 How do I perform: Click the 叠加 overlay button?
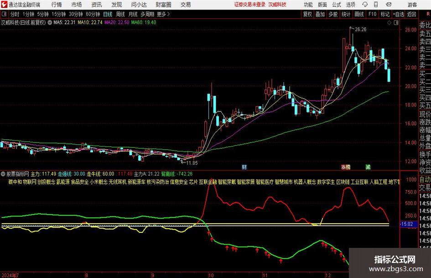(320, 14)
